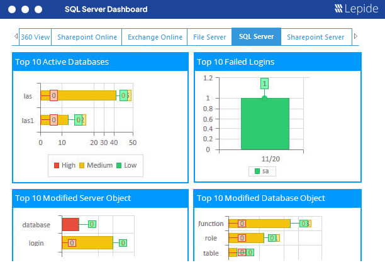385x270 pixels.
Task: Click the Low legend green swatch
Action: [x=119, y=165]
